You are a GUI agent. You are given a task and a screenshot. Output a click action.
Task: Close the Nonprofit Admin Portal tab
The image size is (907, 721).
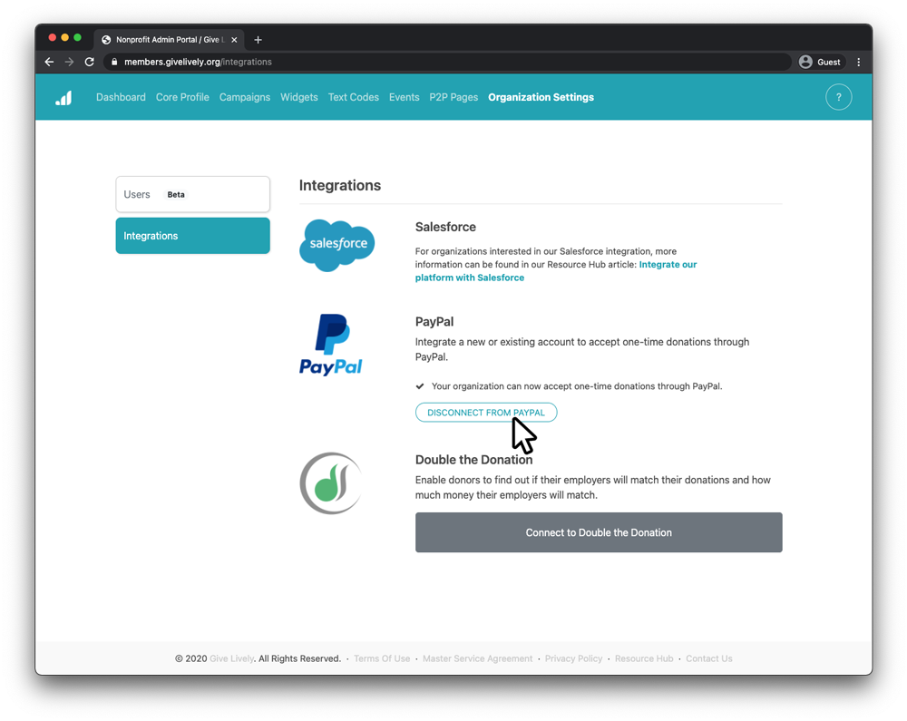click(234, 40)
